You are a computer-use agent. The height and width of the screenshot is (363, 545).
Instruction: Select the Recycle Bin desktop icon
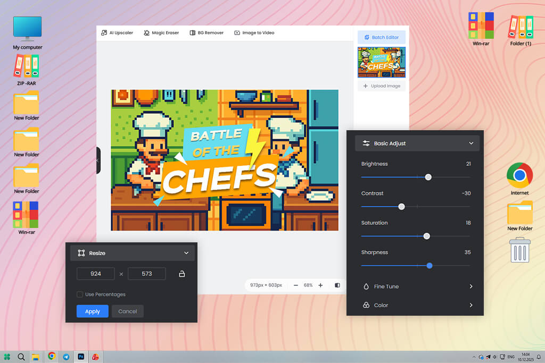519,250
